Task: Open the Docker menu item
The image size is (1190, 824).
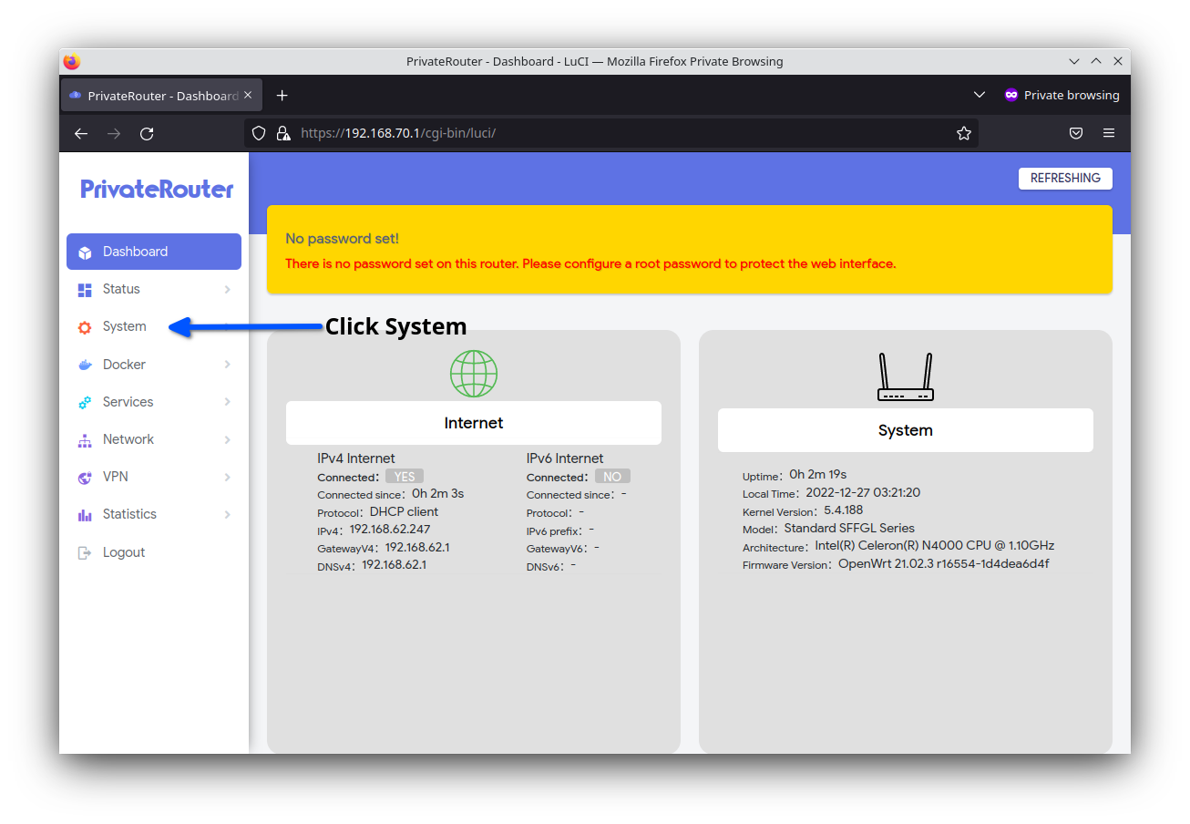Action: (154, 365)
